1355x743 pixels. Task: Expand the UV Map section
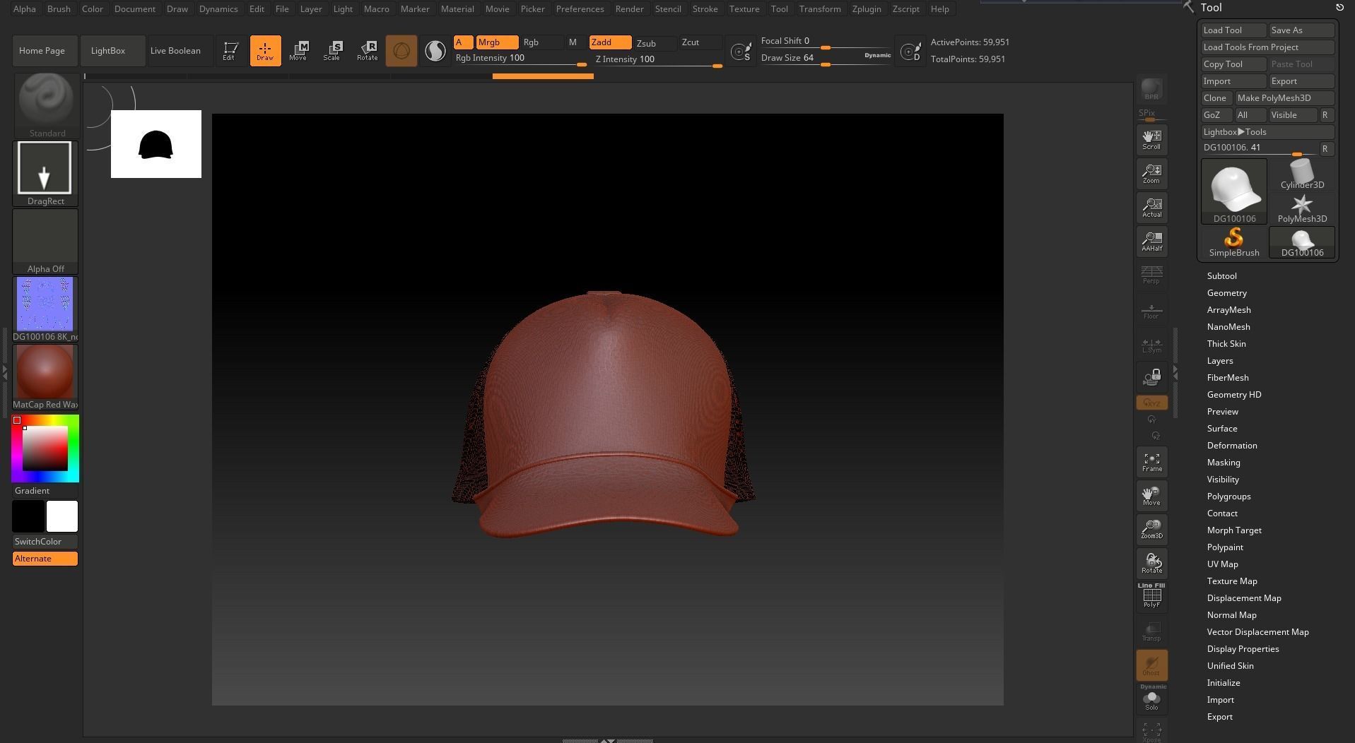pos(1222,564)
